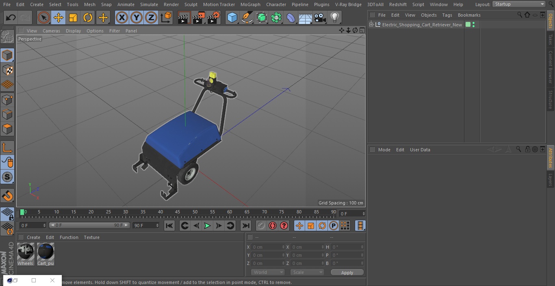
Task: Open the MoGraph menu
Action: coord(250,4)
